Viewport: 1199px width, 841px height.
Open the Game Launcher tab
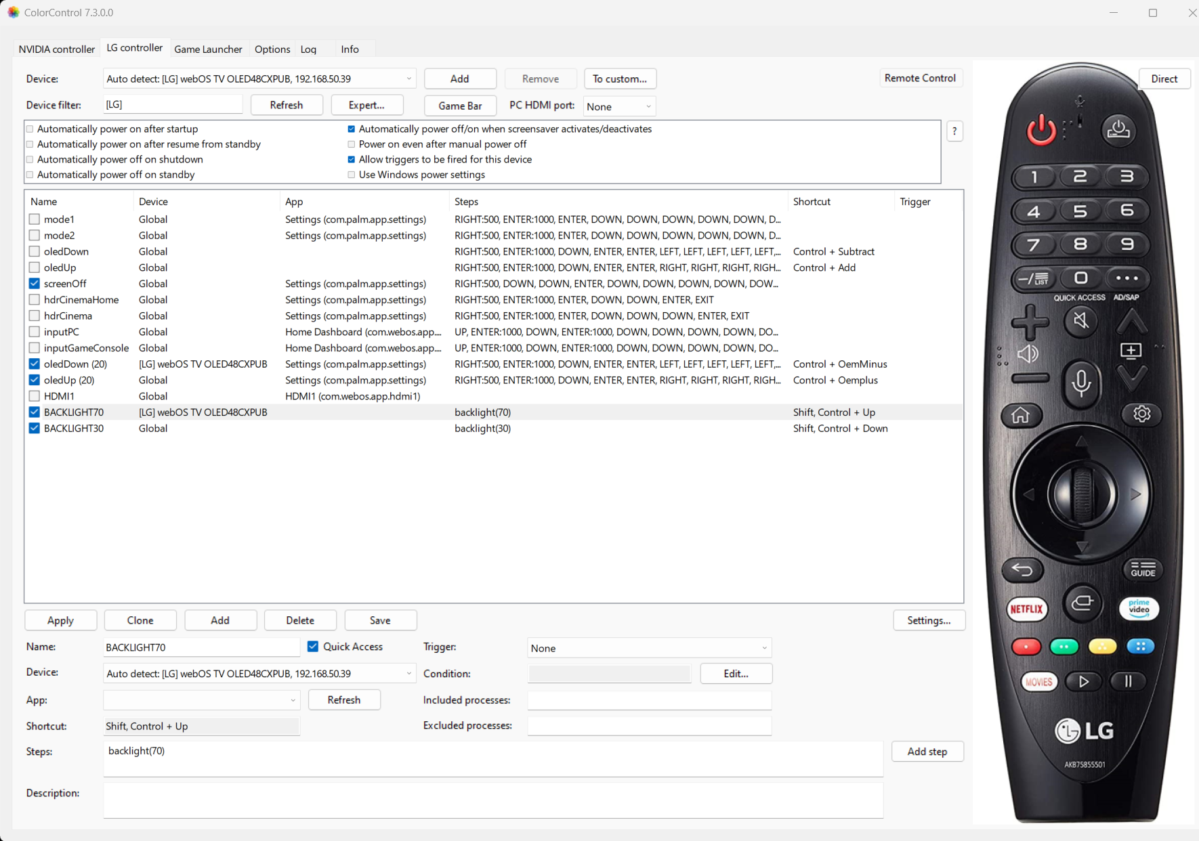click(208, 49)
